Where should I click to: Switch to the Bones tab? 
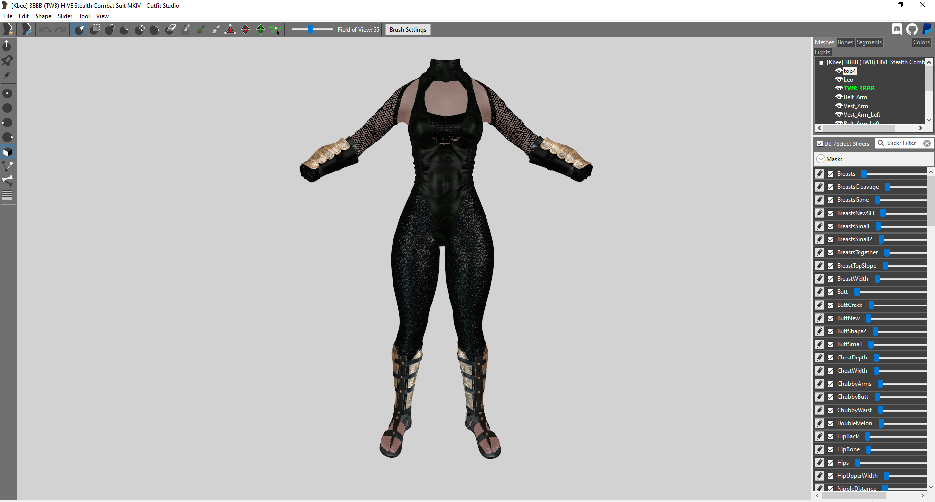[x=845, y=42]
